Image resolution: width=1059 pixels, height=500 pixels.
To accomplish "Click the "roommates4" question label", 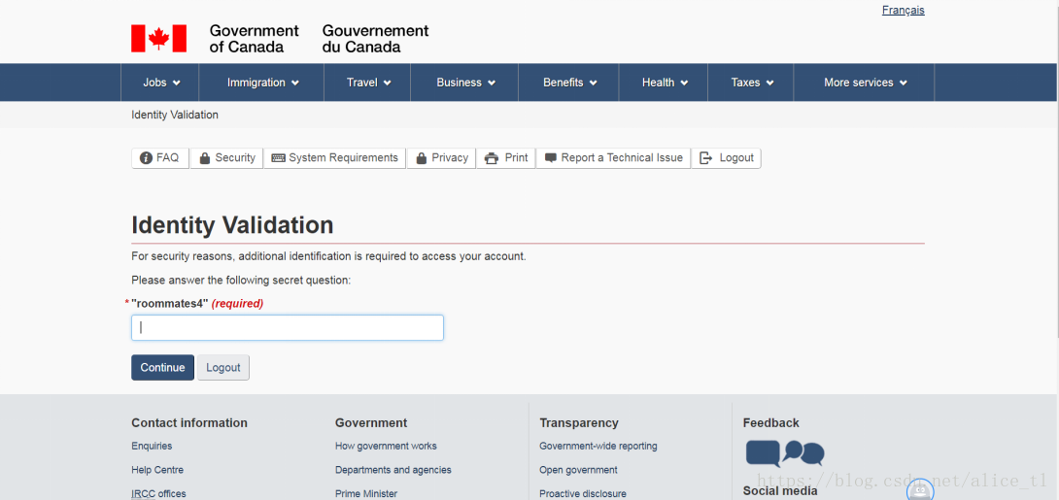I will click(x=169, y=304).
